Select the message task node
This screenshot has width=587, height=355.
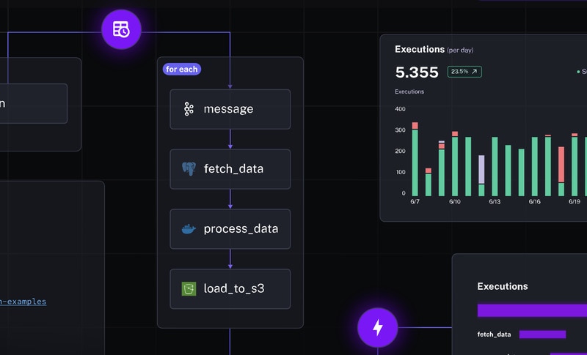point(230,109)
